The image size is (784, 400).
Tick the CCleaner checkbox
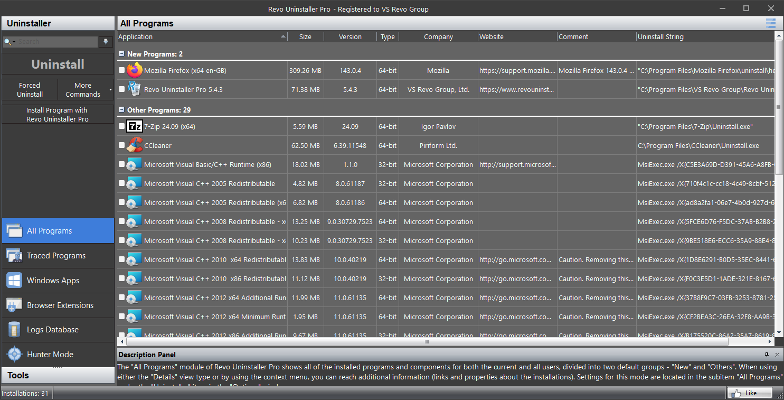[x=122, y=145]
